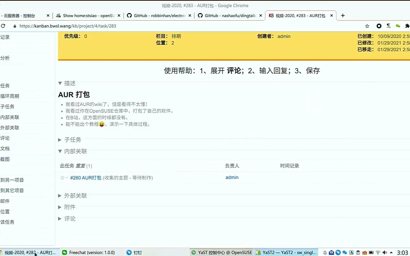Select 截图 in the left sidebar

pyautogui.click(x=5, y=159)
